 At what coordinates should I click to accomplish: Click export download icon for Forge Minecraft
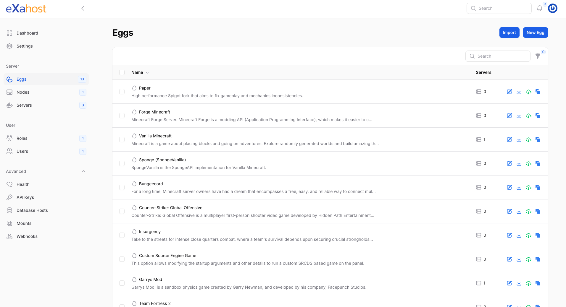coord(519,116)
